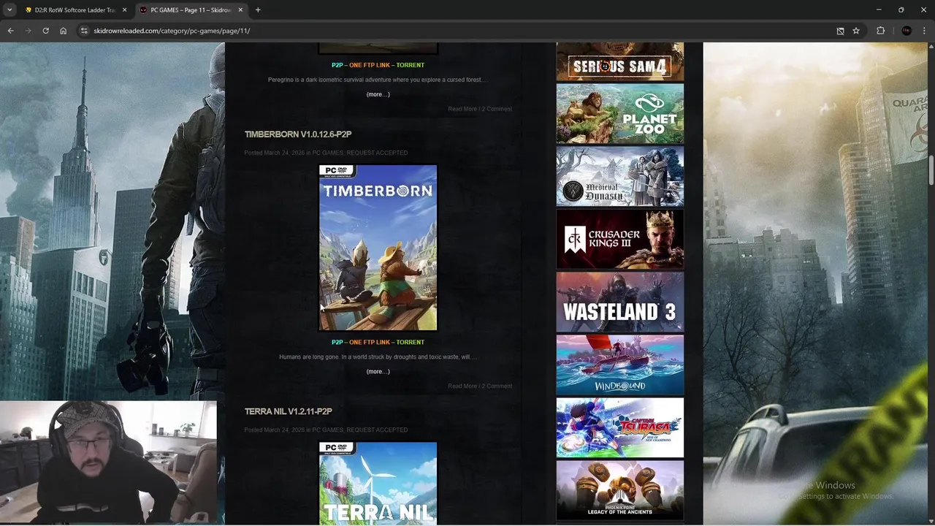Screen dimensions: 935x526
Task: Open the Crusader Kings III sidebar banner
Action: (620, 239)
